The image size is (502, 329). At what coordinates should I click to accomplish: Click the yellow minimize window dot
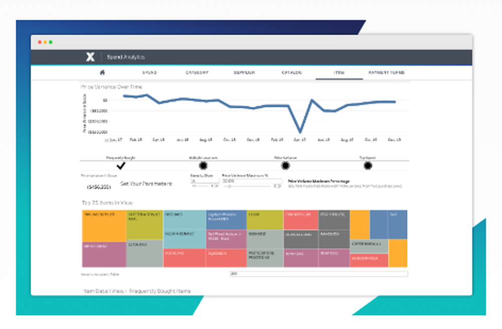pyautogui.click(x=45, y=42)
